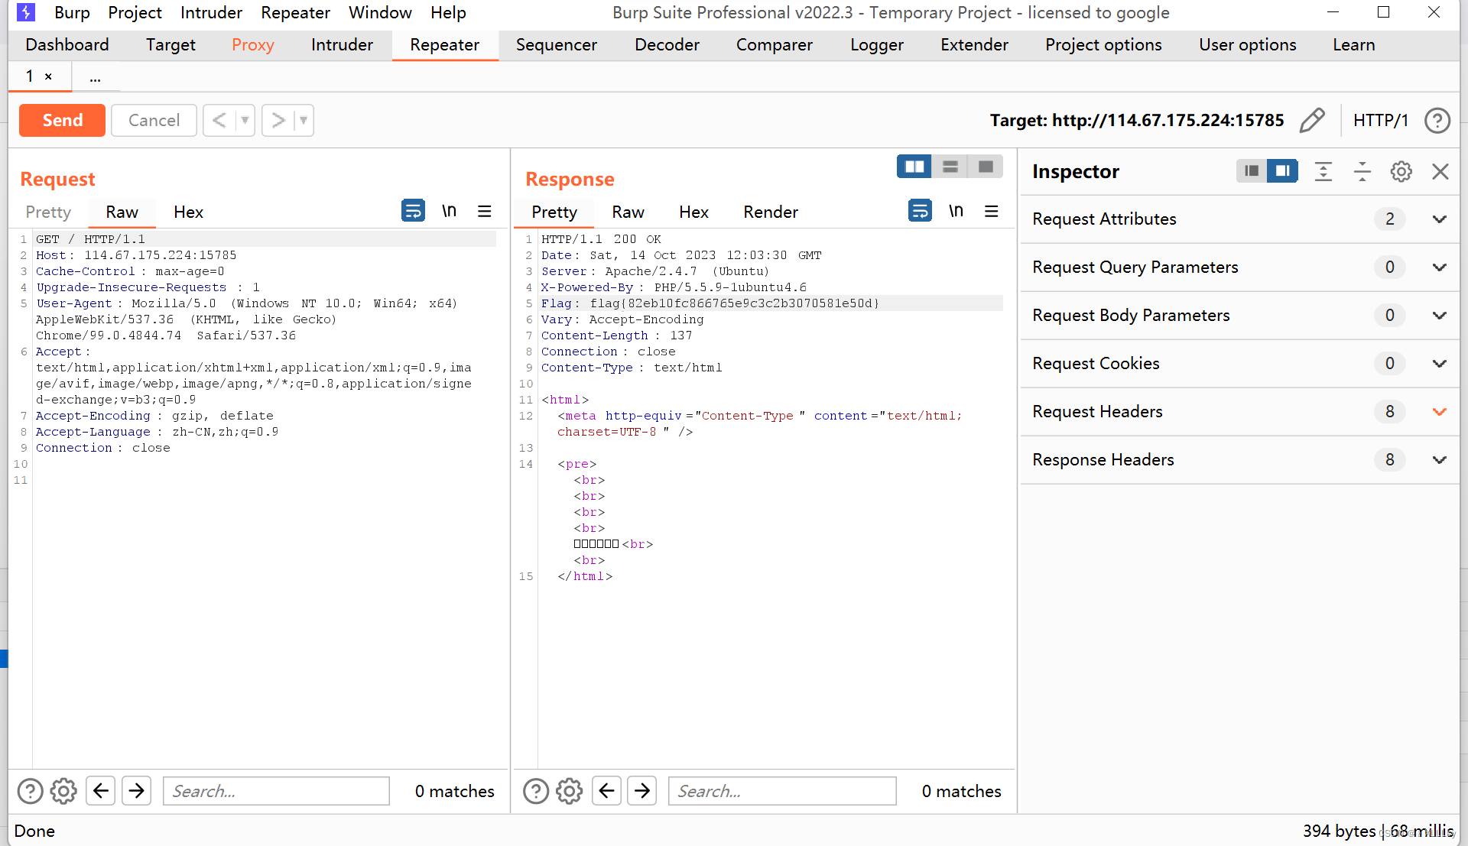
Task: Select top-bottom layout view icon
Action: point(950,167)
